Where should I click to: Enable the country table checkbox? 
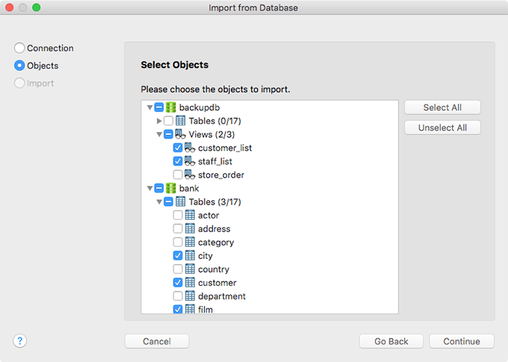click(178, 269)
